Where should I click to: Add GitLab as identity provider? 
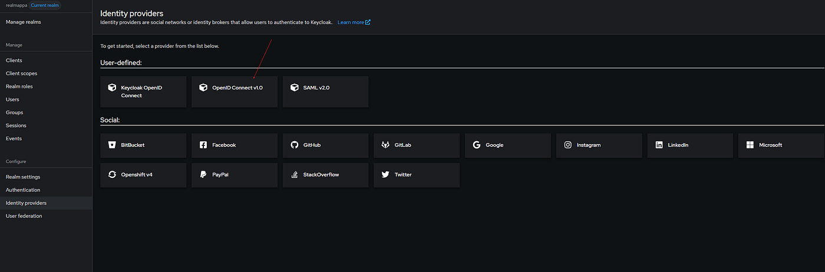[x=417, y=145]
